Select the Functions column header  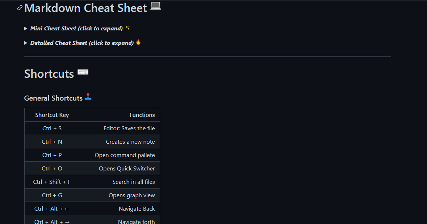[x=142, y=115]
